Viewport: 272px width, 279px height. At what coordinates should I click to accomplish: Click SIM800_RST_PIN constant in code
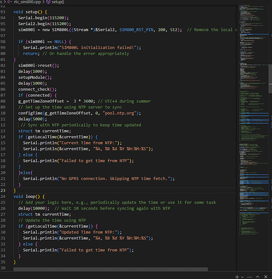136,30
